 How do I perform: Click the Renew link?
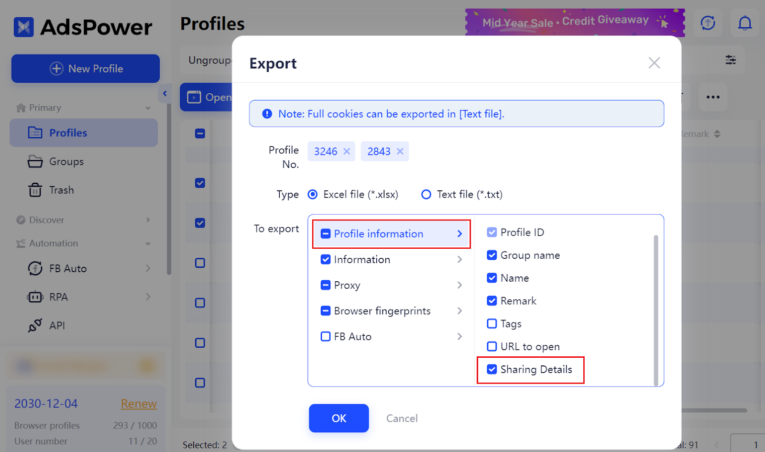139,404
